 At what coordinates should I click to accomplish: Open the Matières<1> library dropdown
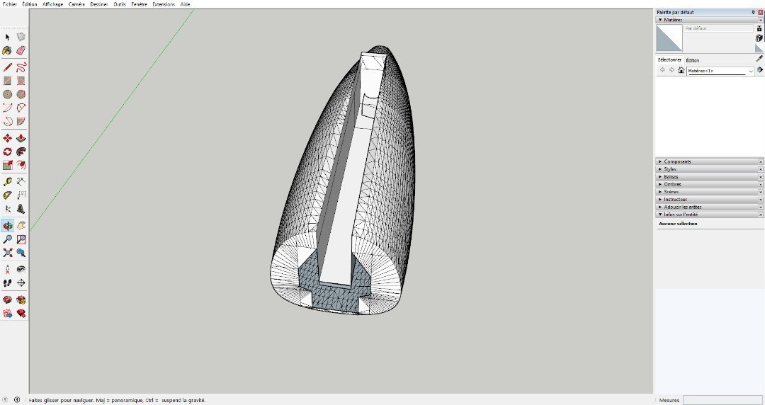[x=751, y=71]
